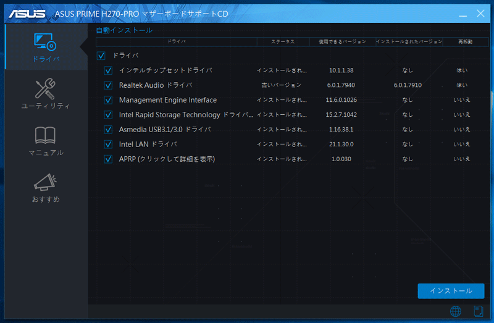The width and height of the screenshot is (494, 323).
Task: Click the 自動インストール heading
Action: click(x=124, y=30)
